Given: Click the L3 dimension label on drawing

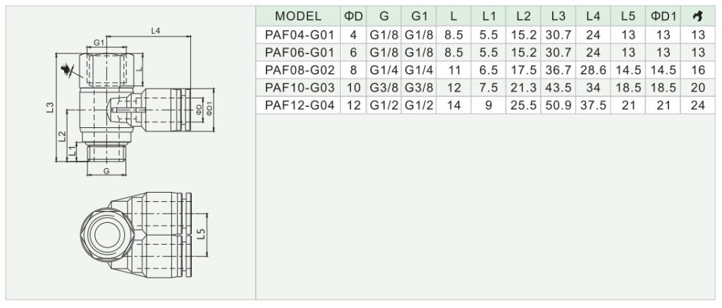Looking at the screenshot, I should [x=50, y=108].
